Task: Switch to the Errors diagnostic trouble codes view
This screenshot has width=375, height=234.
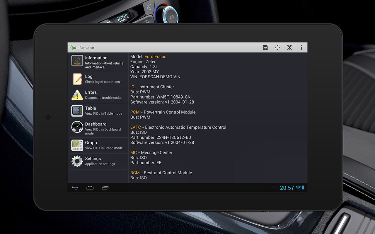Action: (x=97, y=94)
